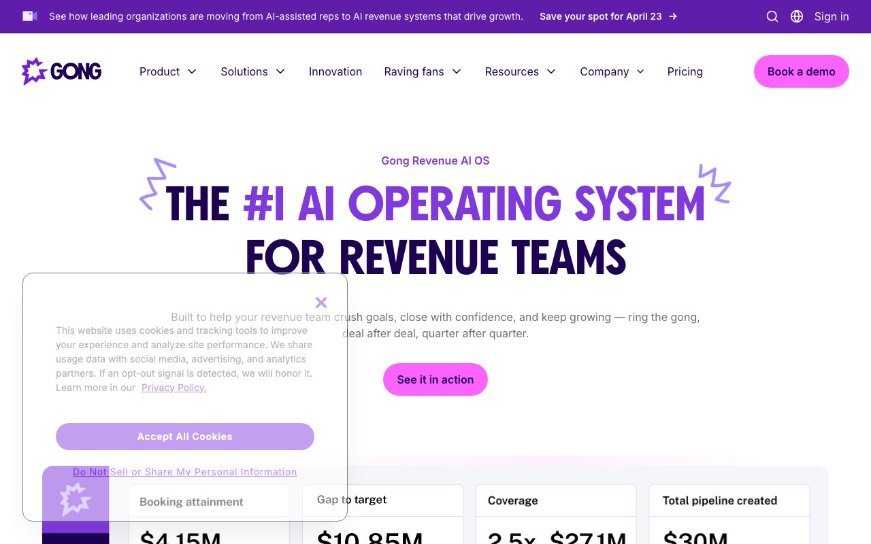This screenshot has height=544, width=871.
Task: Click the Book a demo button
Action: (801, 71)
